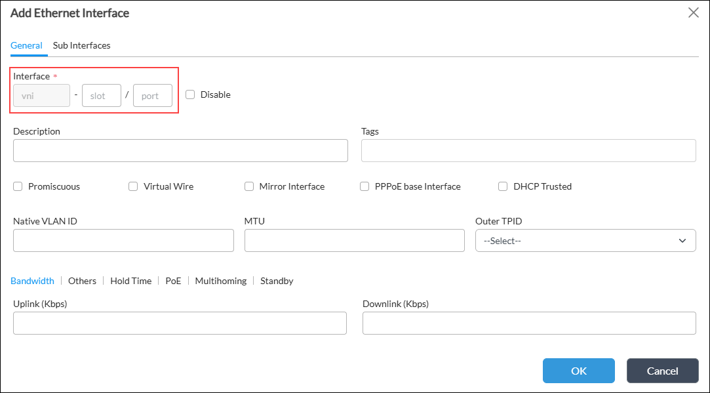710x393 pixels.
Task: Select the Standby tab
Action: 277,281
